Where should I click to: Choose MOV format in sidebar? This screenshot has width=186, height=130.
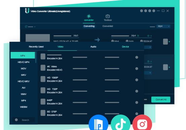(24, 69)
